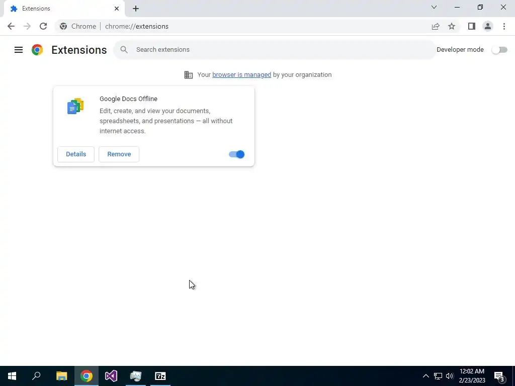
Task: Restore down the Chrome window
Action: coord(480,7)
